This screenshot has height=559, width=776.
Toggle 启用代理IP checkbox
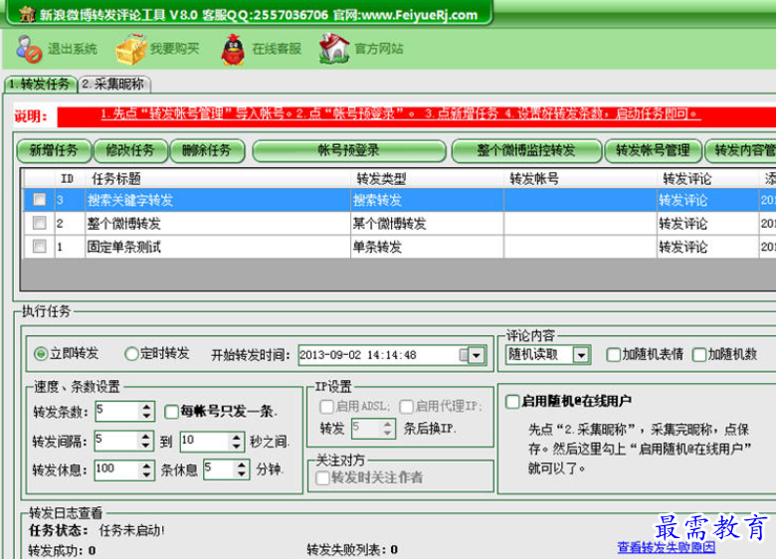[406, 407]
